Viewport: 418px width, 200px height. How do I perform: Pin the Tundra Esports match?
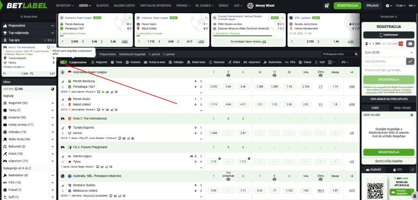(63, 128)
